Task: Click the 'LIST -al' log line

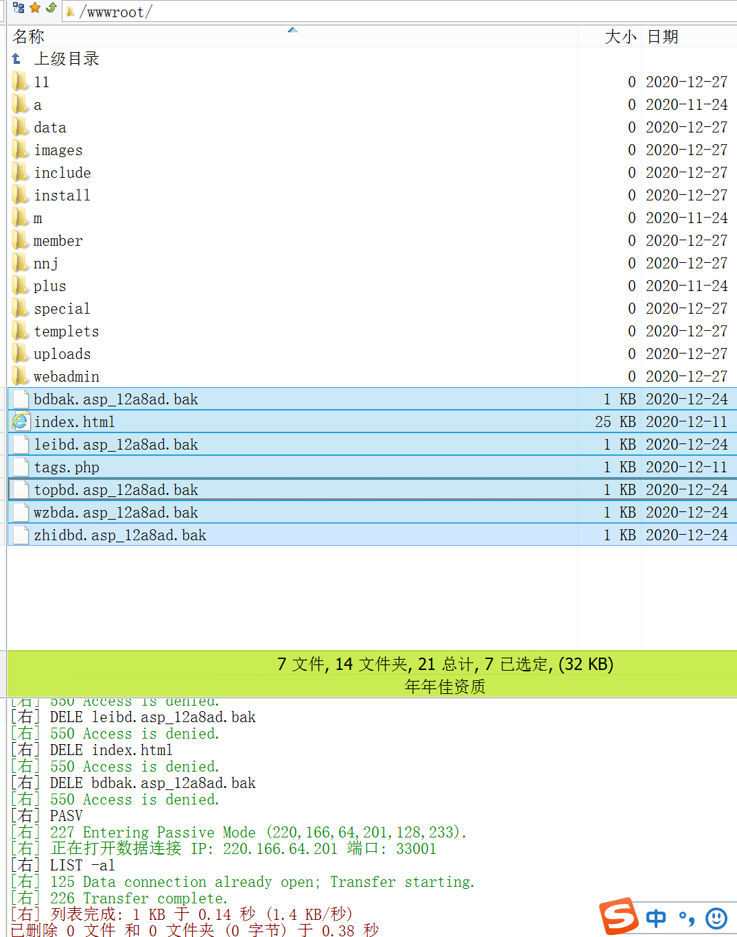Action: pos(82,866)
